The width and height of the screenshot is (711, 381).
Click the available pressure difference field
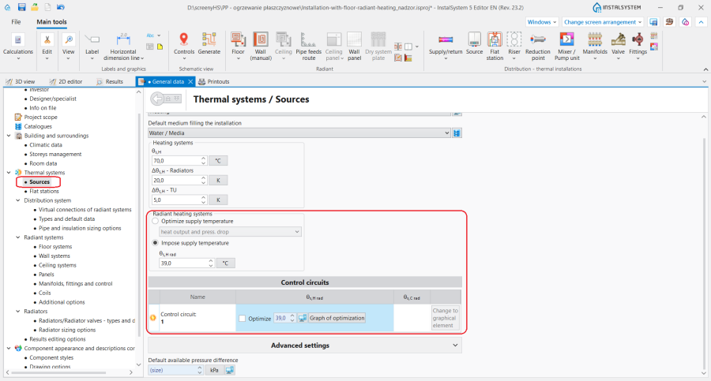[x=172, y=370]
